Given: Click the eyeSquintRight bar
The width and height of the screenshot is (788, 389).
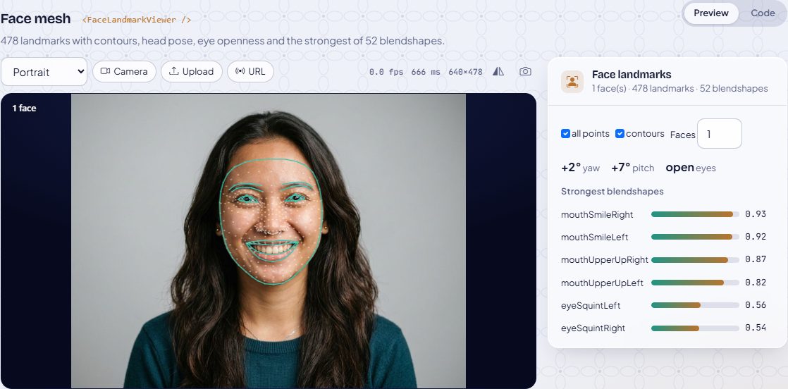Looking at the screenshot, I should pos(695,328).
